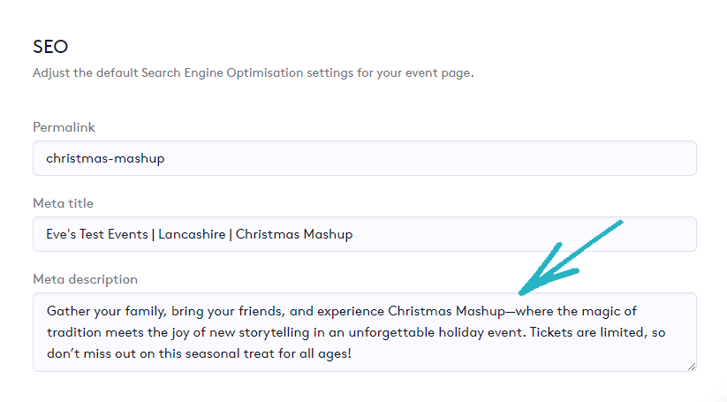This screenshot has height=402, width=727.
Task: Click 'tradition meets the joy' in the description
Action: [x=118, y=332]
